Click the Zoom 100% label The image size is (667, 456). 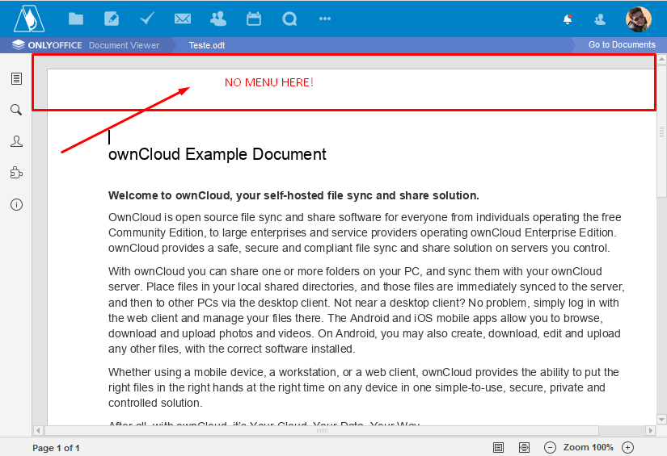tap(589, 447)
